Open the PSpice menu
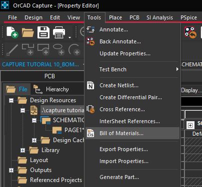Screen dimensions: 202x187 pyautogui.click(x=188, y=17)
